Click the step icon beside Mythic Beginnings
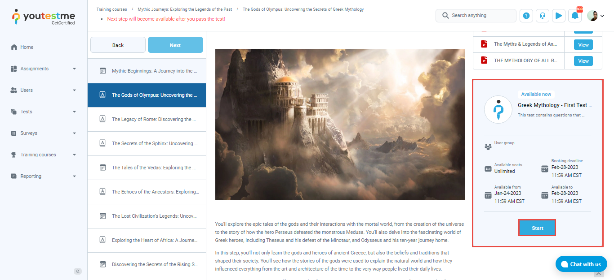 pos(102,71)
